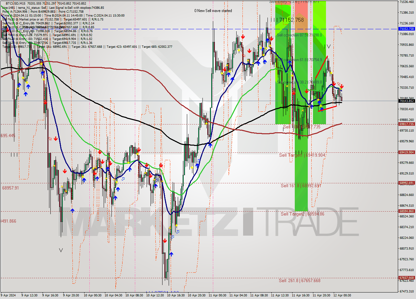Image resolution: width=416 pixels, height=299 pixels.
Task: Click 'Sell 261.8 | 67657.668' label
Action: coord(300,280)
